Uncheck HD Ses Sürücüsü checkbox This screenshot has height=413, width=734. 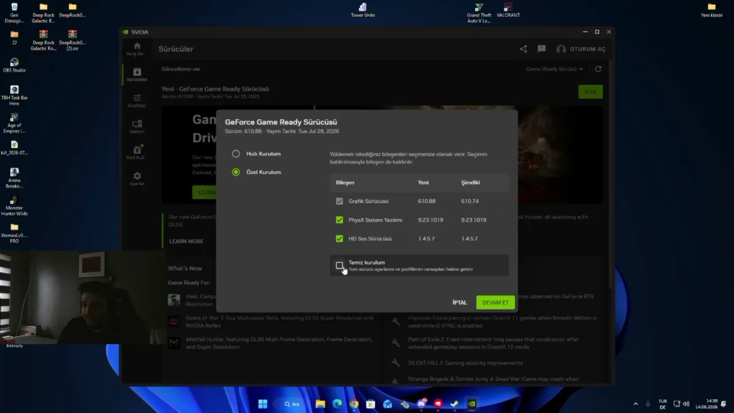pos(339,239)
